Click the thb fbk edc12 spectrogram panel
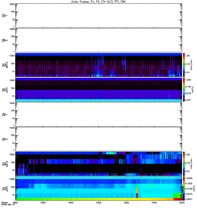Screen dimensions: 197x210 click(x=98, y=65)
